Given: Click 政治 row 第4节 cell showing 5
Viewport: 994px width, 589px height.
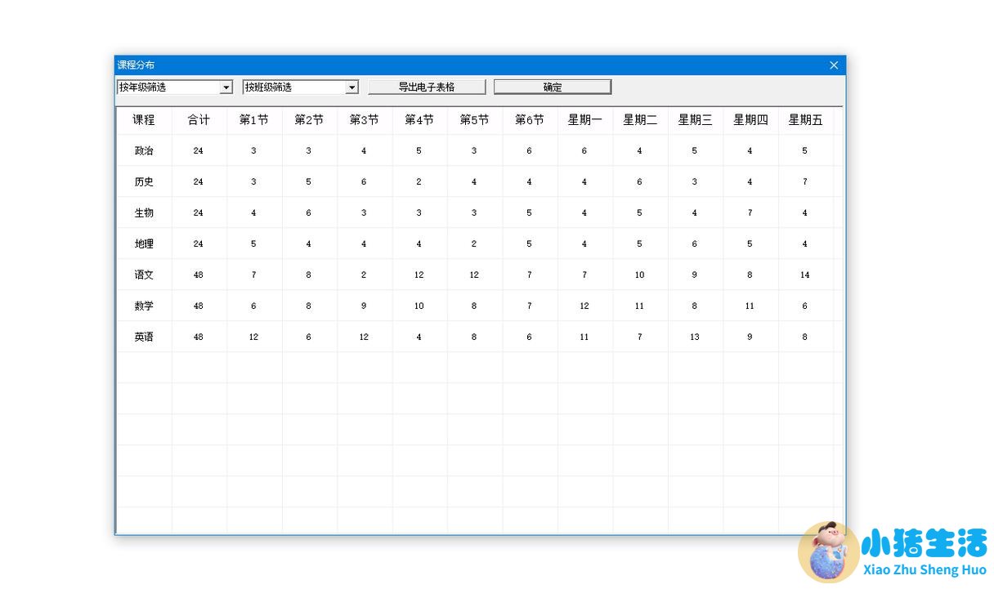Looking at the screenshot, I should [x=419, y=151].
